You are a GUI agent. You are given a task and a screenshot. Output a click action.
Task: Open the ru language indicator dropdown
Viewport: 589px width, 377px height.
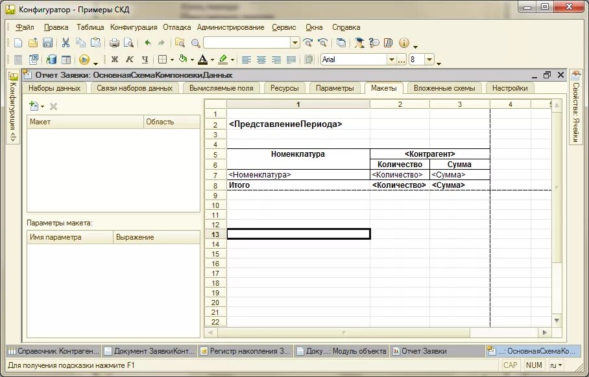pyautogui.click(x=556, y=365)
